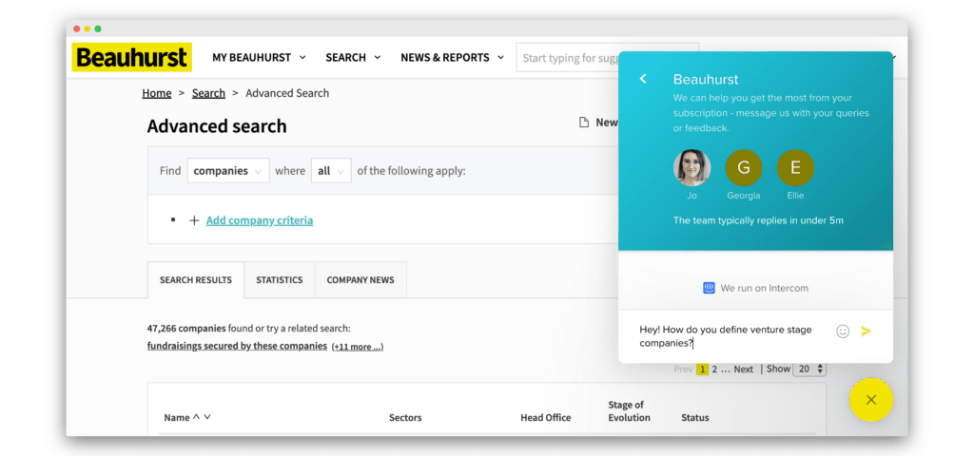
Task: Go back with the chat arrow
Action: [643, 79]
